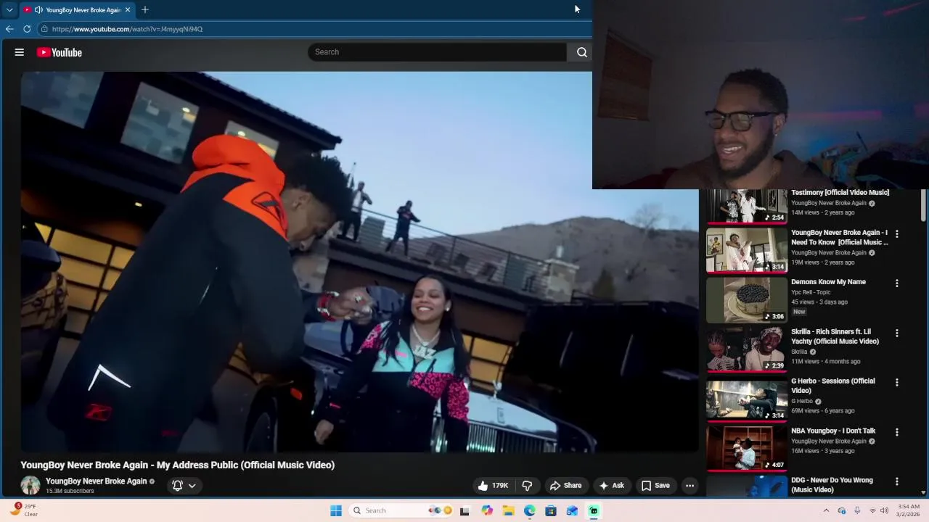
Task: Click the Windows taskbar Search box
Action: pos(401,510)
